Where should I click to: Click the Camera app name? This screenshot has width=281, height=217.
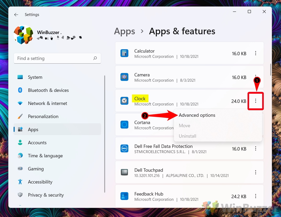pos(142,75)
